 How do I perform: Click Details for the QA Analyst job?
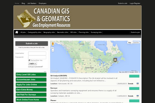point(130,84)
